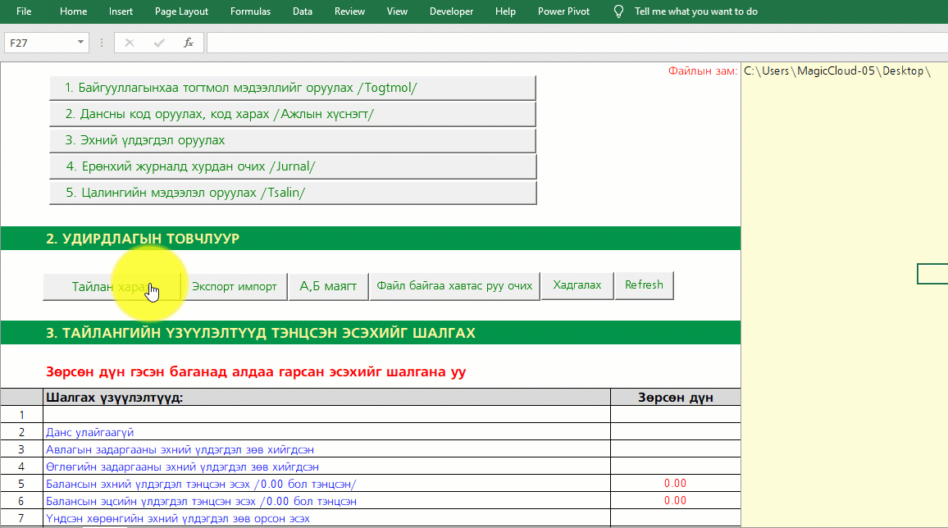The height and width of the screenshot is (528, 948).
Task: Click the Jurnal quick access button
Action: point(292,166)
